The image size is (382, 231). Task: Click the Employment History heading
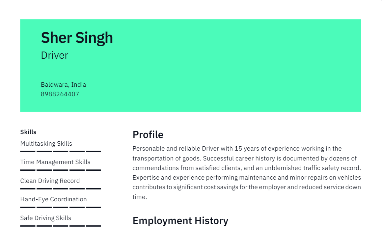pyautogui.click(x=180, y=221)
